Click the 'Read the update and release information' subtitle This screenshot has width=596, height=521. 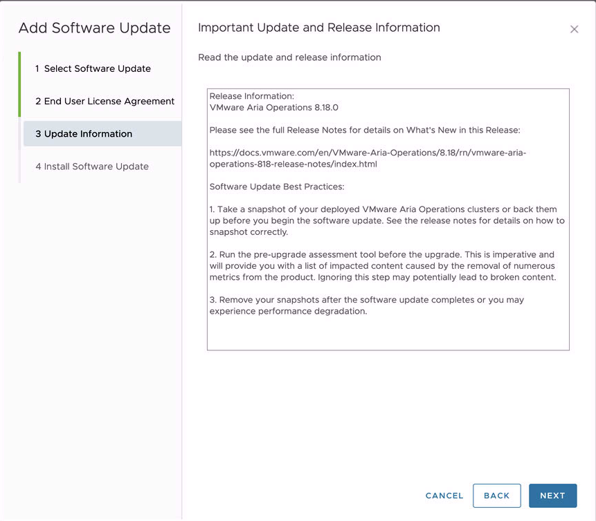tap(289, 57)
